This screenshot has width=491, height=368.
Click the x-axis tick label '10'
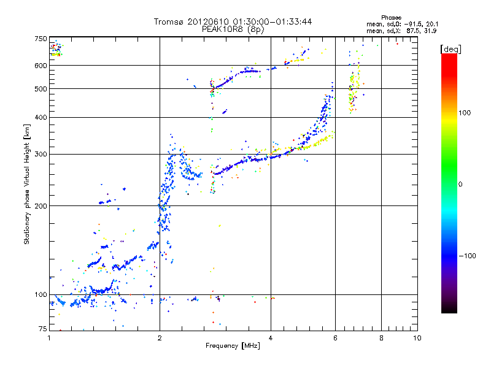point(417,338)
